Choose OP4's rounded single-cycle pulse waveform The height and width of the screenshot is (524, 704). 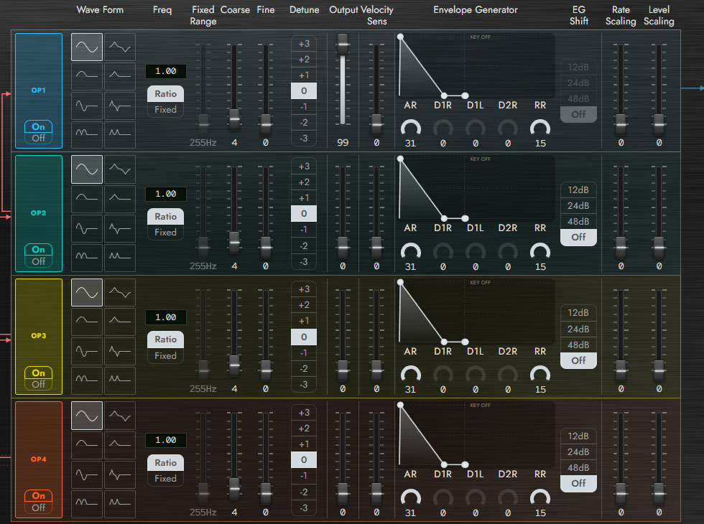[x=87, y=474]
